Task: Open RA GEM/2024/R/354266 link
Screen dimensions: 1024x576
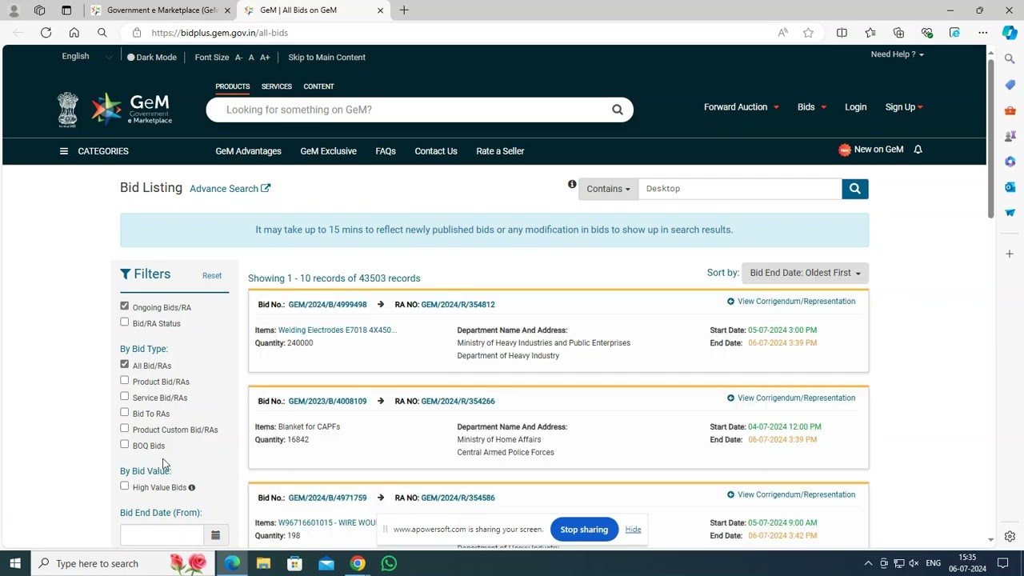Action: click(458, 402)
